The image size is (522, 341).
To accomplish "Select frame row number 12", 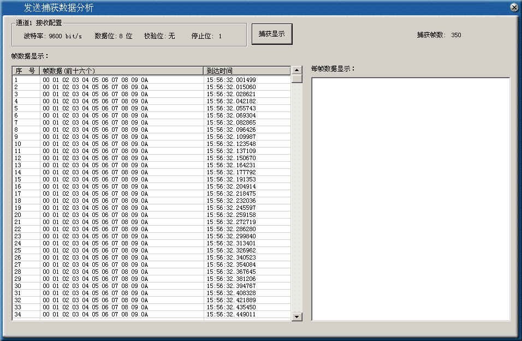I will click(x=151, y=158).
